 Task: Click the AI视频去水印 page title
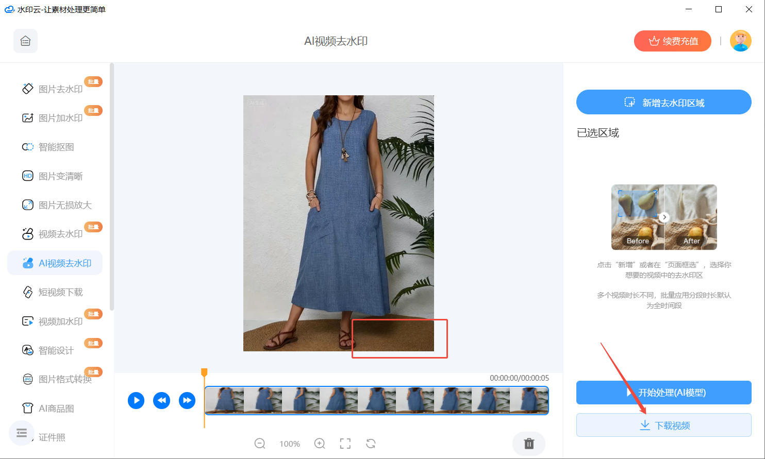tap(336, 41)
